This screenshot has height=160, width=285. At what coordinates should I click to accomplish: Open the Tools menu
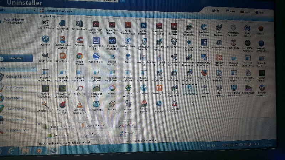245,12
